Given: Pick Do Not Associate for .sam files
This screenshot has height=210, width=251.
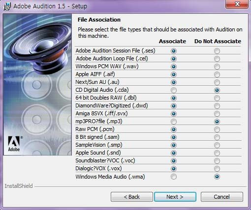Looking at the screenshot, I should click(217, 137).
